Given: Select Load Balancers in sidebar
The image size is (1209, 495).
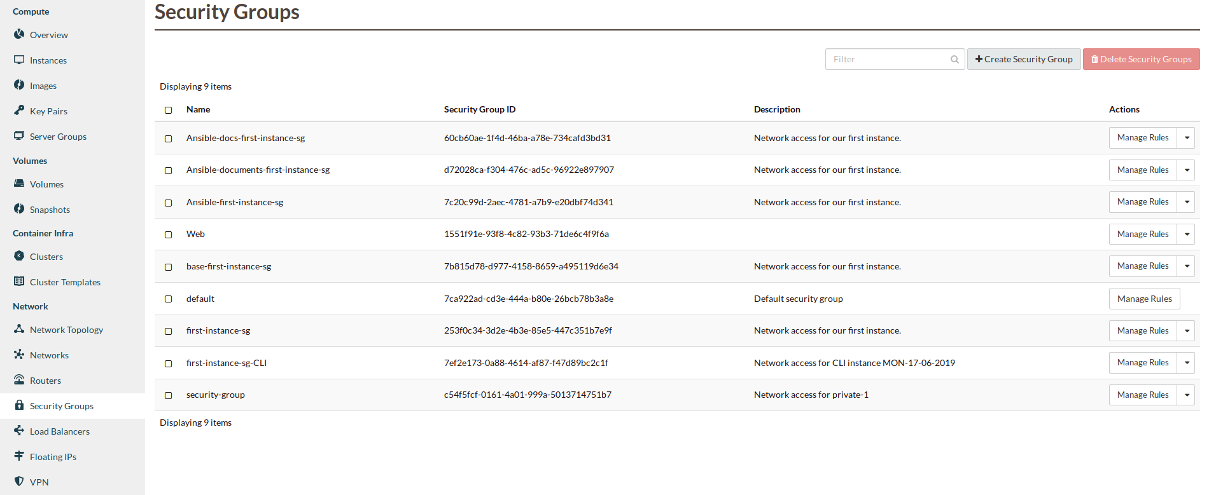Looking at the screenshot, I should [60, 431].
